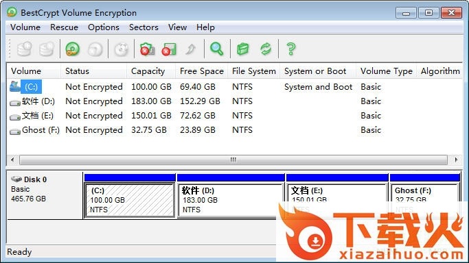Click the green shield with red X icon
Image resolution: width=469 pixels, height=263 pixels.
(x=147, y=49)
